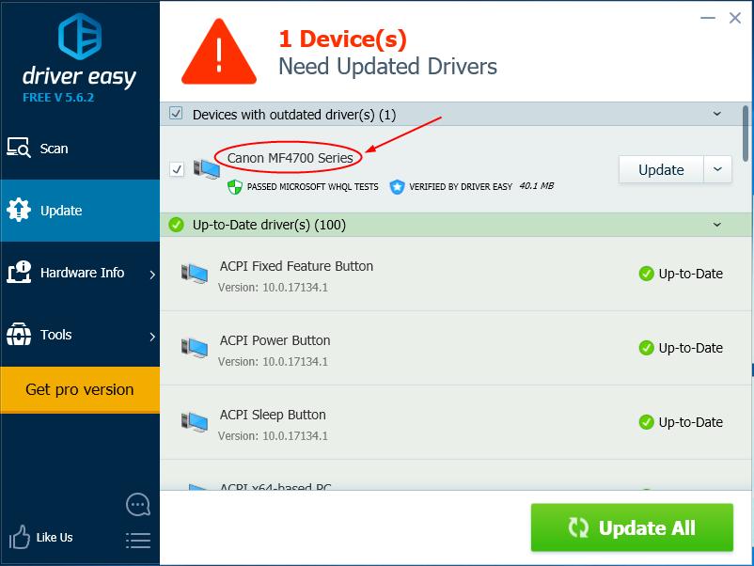
Task: Collapse the Up-to-Date drivers section
Action: [717, 225]
